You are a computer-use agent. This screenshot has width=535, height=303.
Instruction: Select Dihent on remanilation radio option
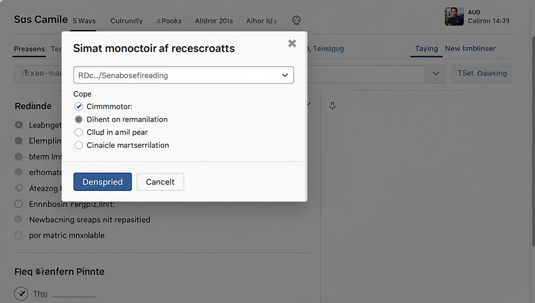coord(79,119)
